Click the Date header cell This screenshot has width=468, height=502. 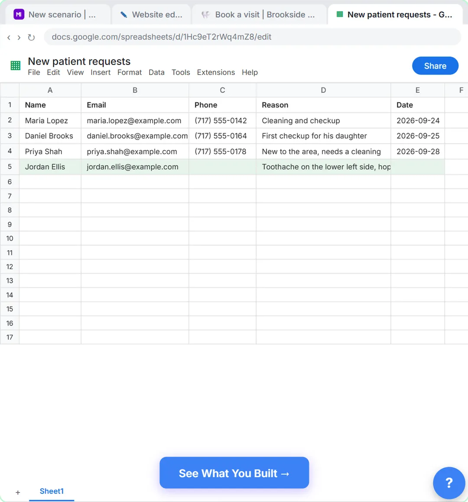tap(418, 105)
